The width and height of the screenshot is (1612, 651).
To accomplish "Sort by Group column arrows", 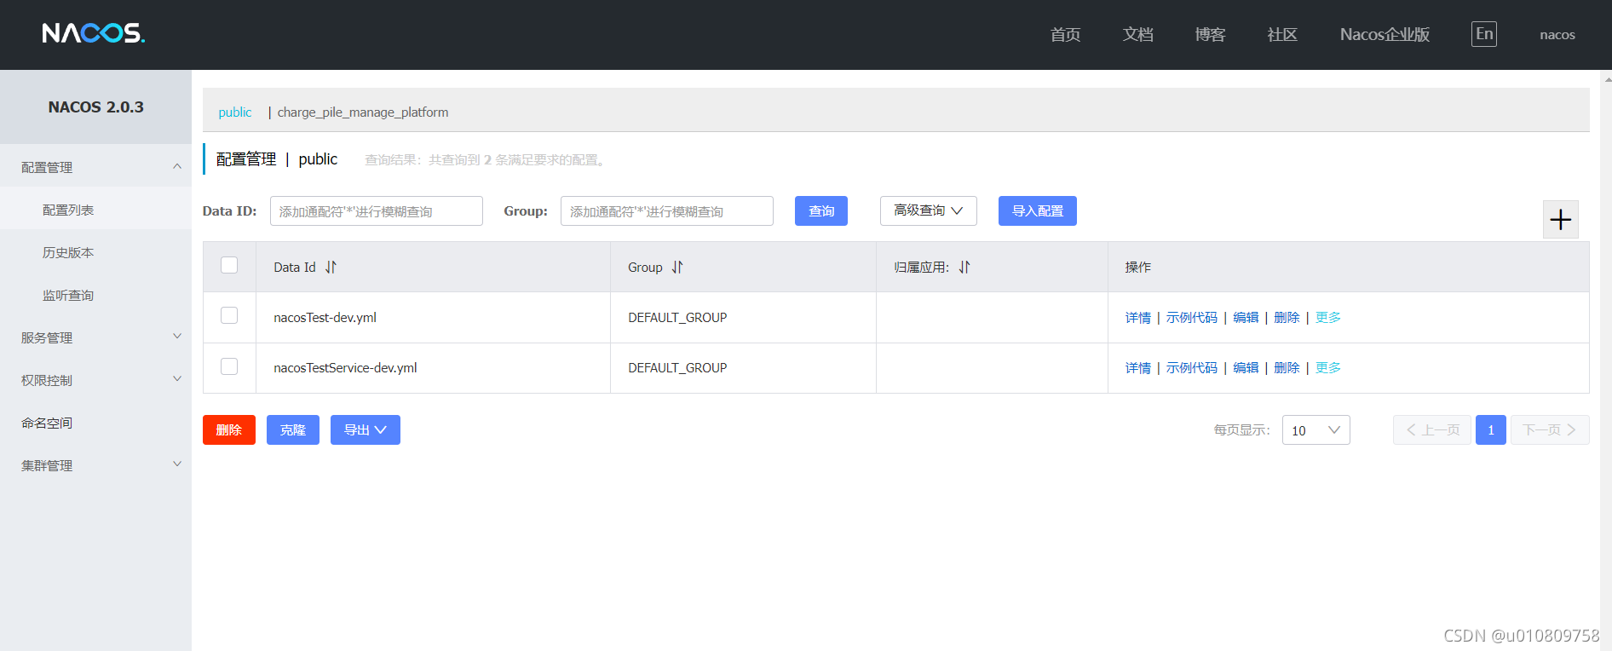I will 677,267.
